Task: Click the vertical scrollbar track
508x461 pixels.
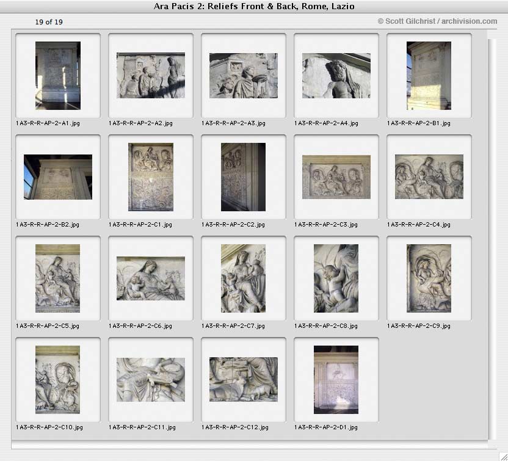Action: click(x=492, y=239)
